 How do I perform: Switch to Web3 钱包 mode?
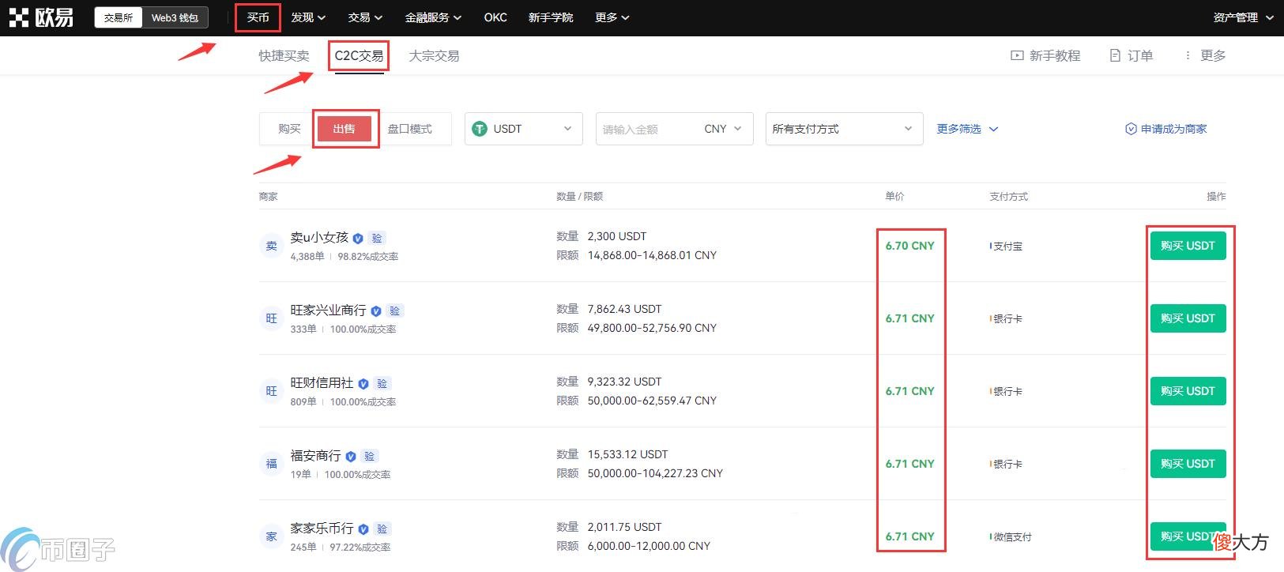click(x=175, y=17)
